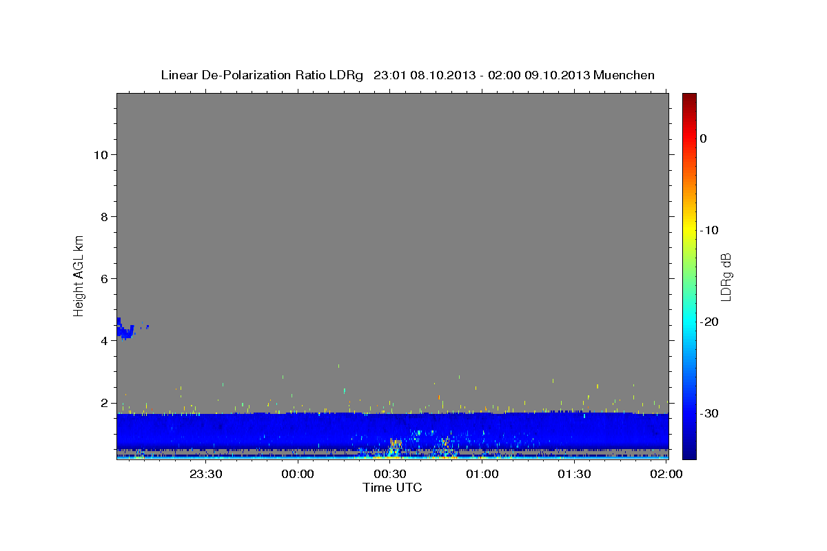827x551 pixels.
Task: Click the height tick label 10
Action: (100, 154)
